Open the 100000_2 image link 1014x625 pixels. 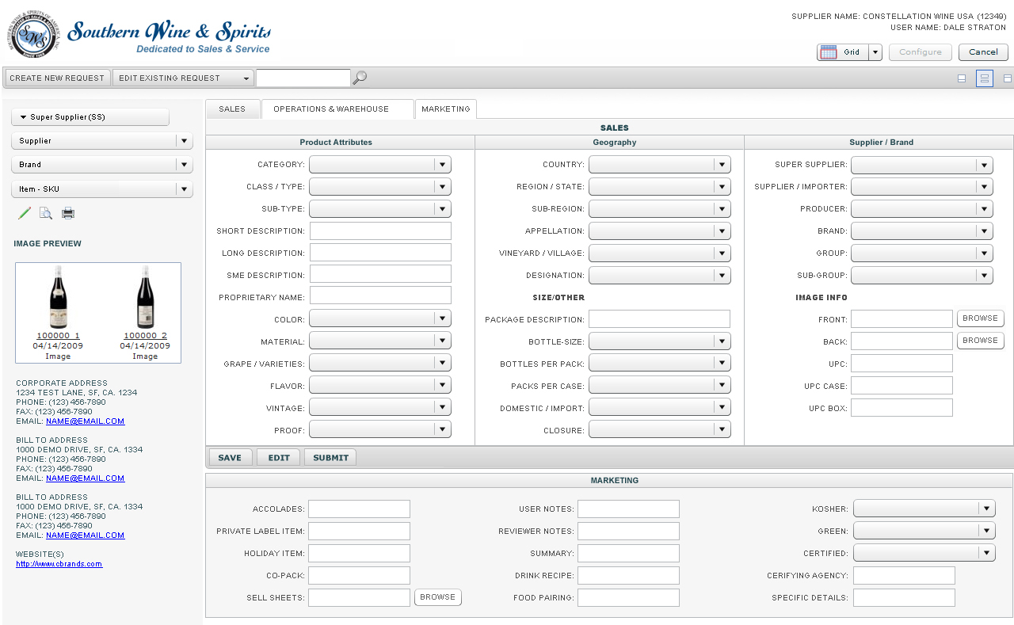tap(145, 336)
